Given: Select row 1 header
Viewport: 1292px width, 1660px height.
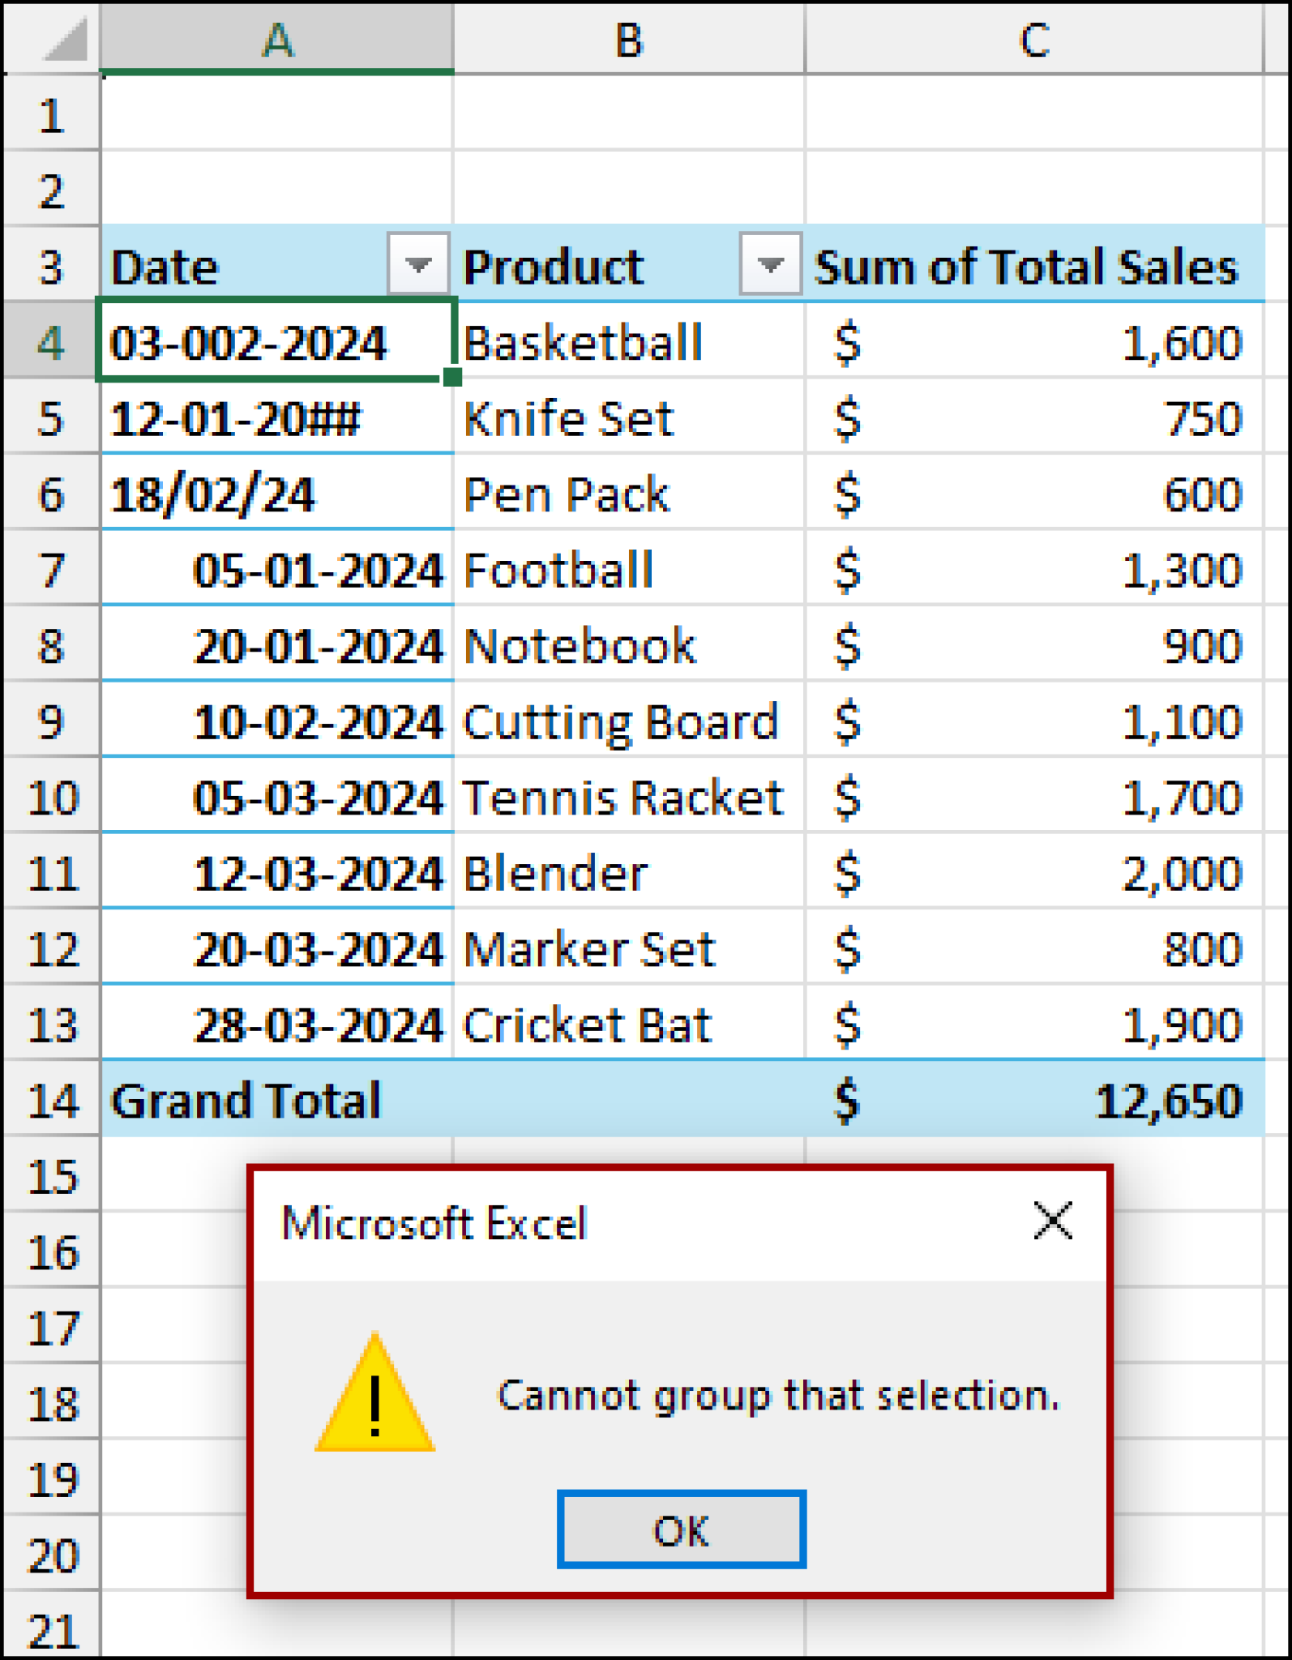Looking at the screenshot, I should 52,115.
